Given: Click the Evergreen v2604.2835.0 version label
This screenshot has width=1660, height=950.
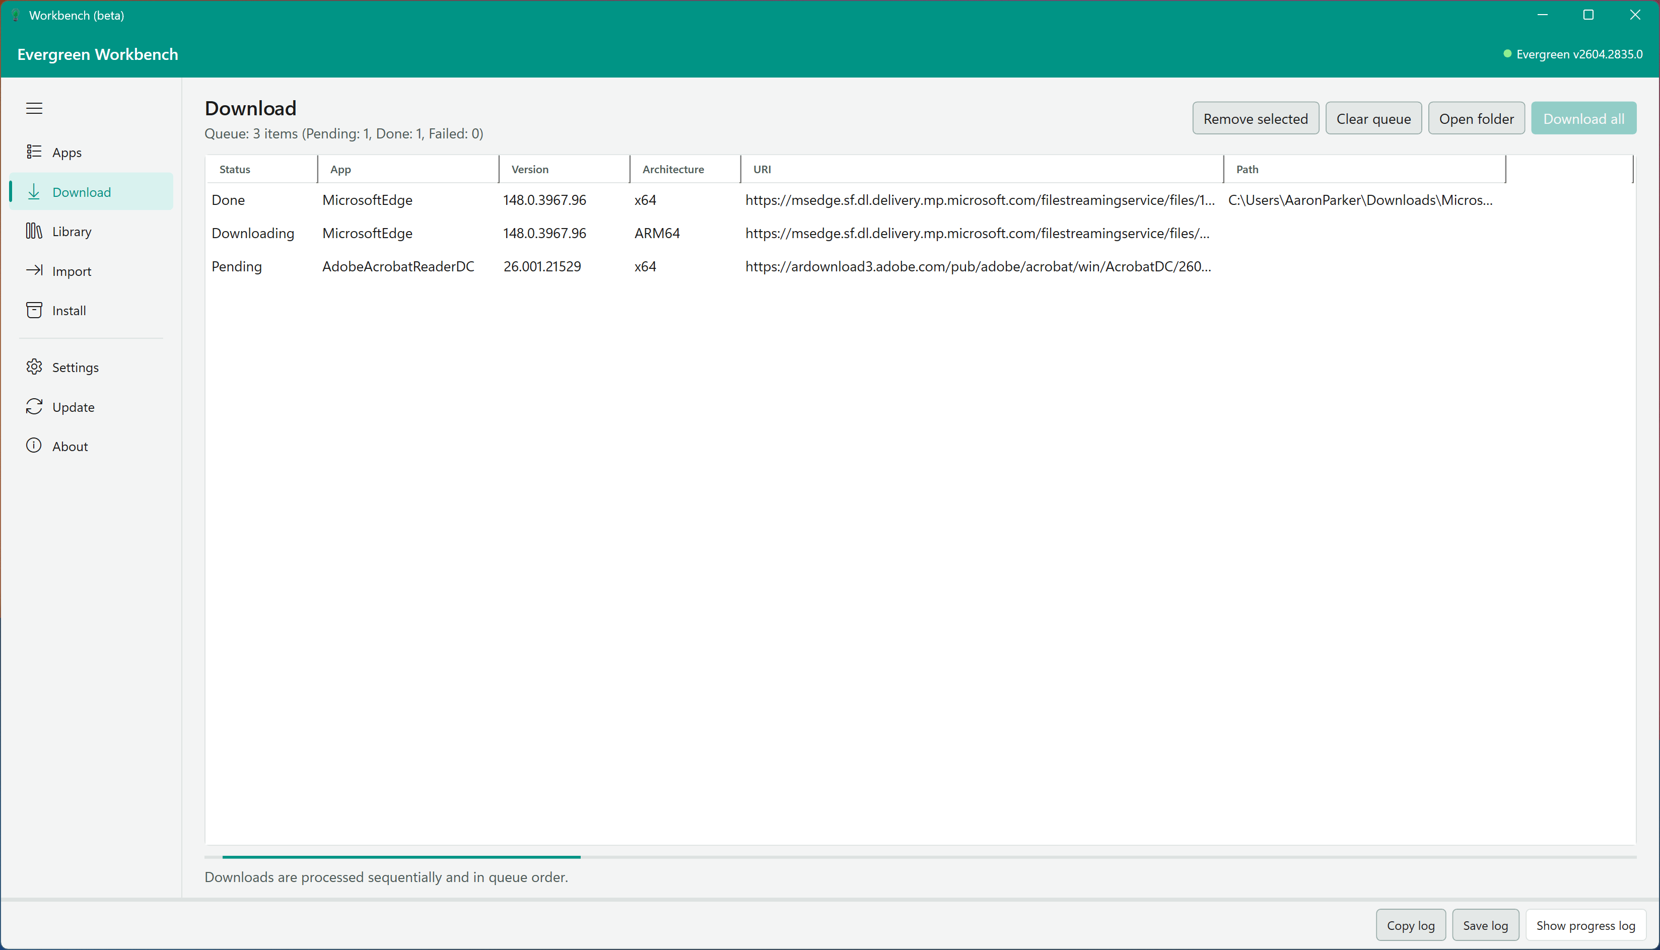Looking at the screenshot, I should pyautogui.click(x=1579, y=54).
